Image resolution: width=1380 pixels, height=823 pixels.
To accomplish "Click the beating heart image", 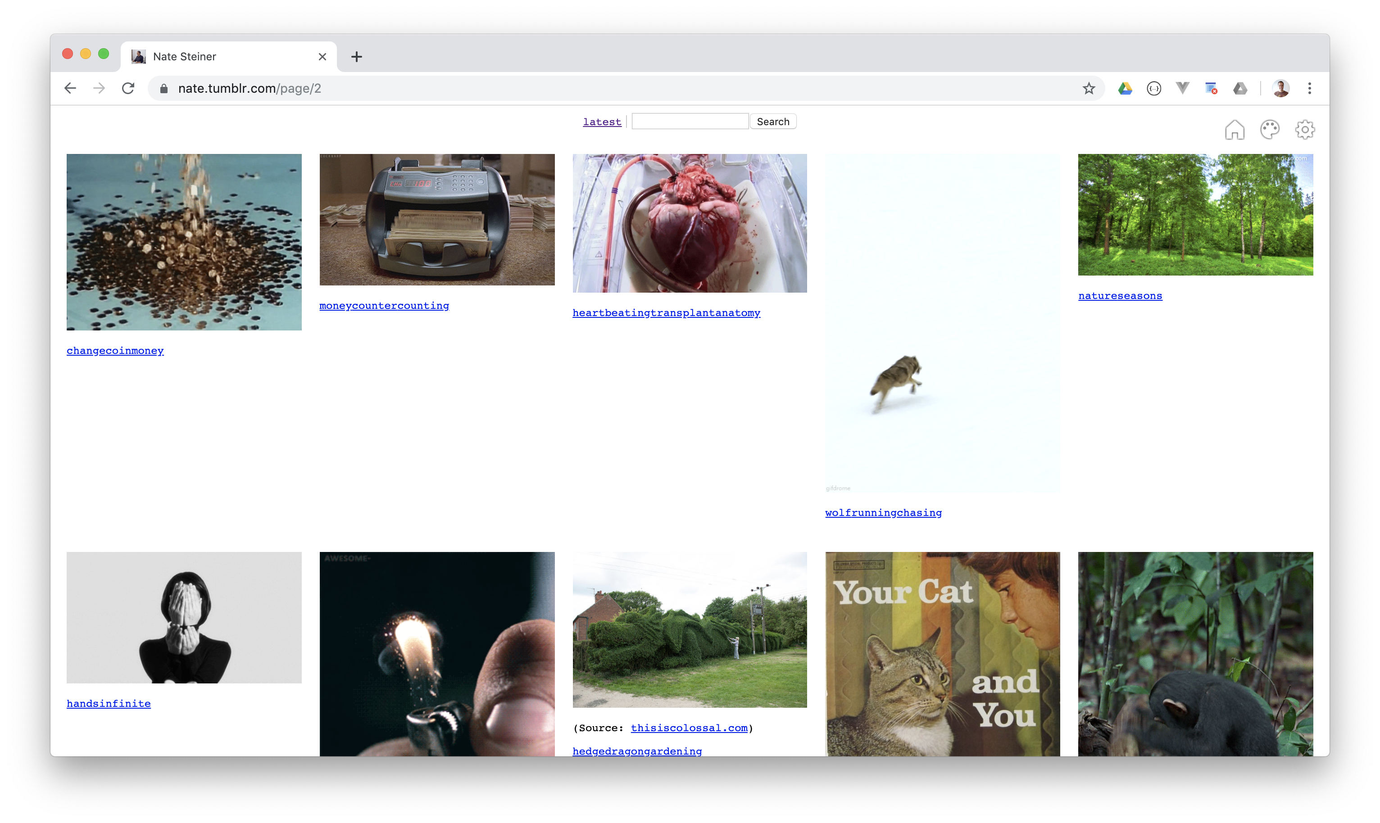I will [x=690, y=223].
